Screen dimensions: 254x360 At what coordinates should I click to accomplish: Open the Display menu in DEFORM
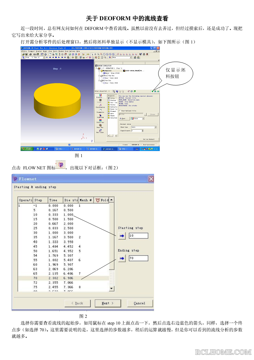click(39, 51)
